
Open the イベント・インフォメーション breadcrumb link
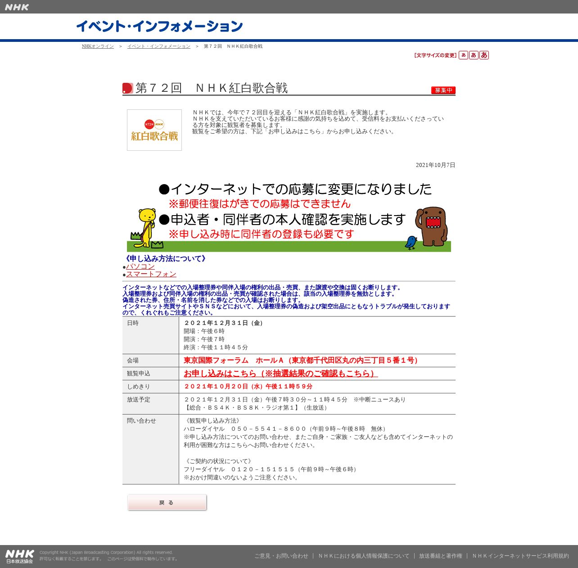click(x=159, y=46)
